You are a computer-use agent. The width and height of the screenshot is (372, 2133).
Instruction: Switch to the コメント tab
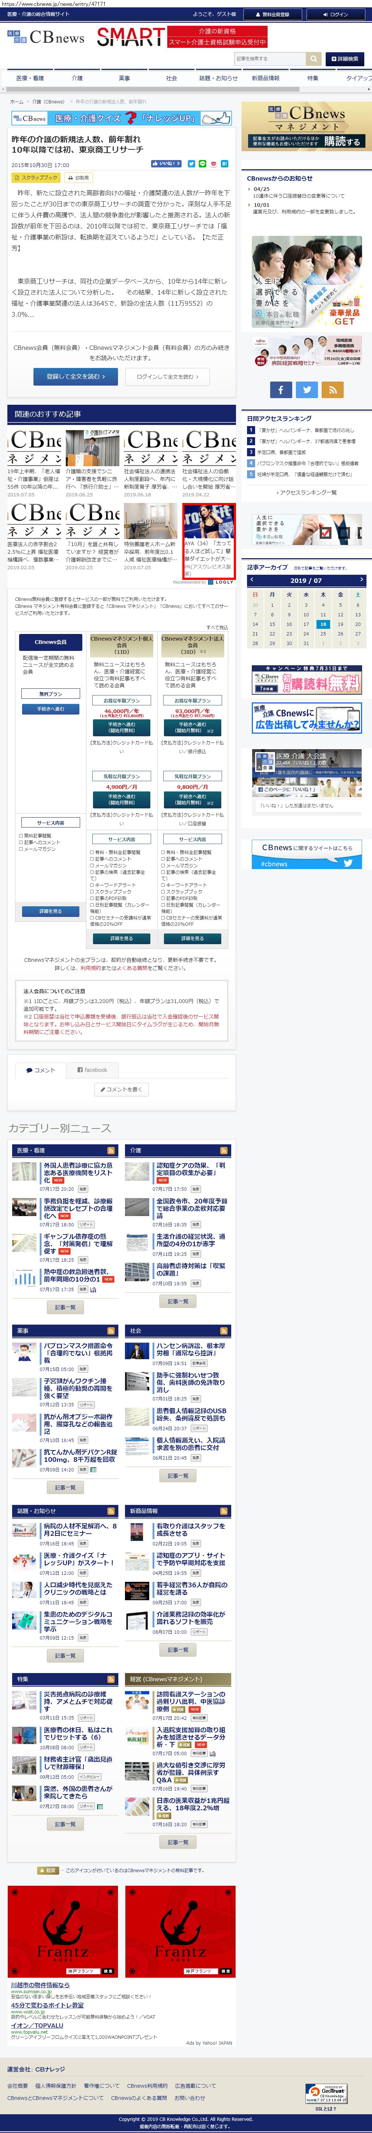coord(40,1070)
